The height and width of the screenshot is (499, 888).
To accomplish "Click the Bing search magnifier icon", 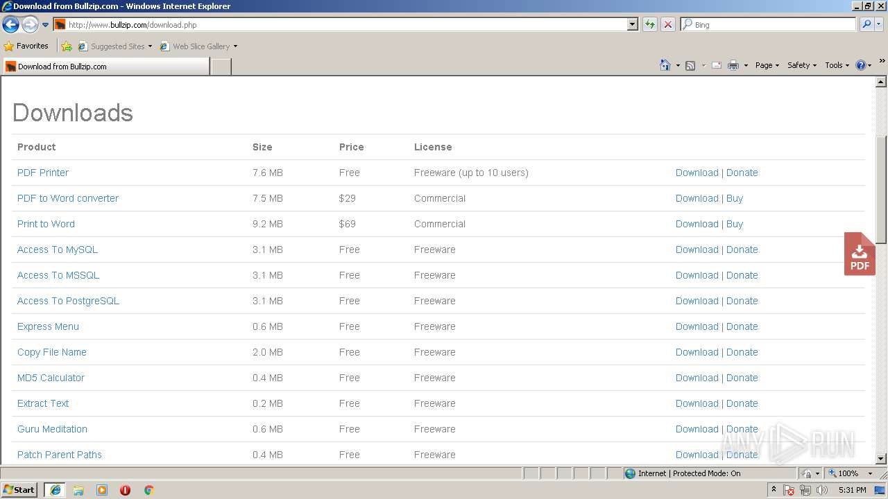I will coord(866,24).
